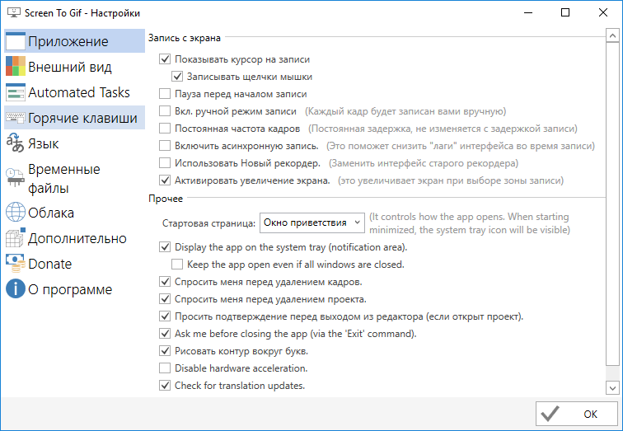Enable Включить асинхронную запись
Image resolution: width=623 pixels, height=431 pixels.
click(165, 146)
